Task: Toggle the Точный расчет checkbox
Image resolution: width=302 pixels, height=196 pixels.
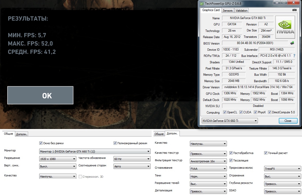Action: 266,153
